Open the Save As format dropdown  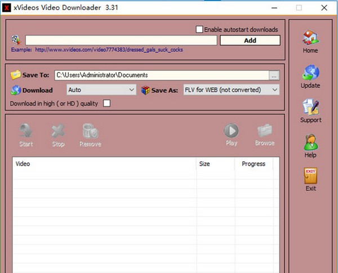(x=232, y=89)
